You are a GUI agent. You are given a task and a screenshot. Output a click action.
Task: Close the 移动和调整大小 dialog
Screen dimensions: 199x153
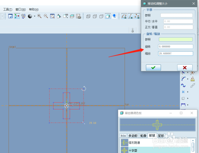(193, 4)
